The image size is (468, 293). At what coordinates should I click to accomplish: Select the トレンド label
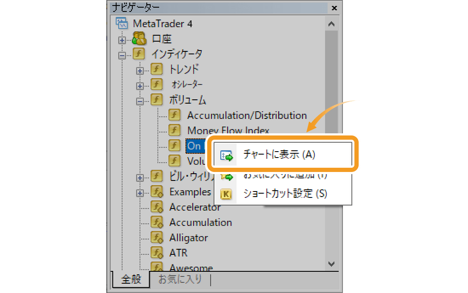[x=184, y=69]
